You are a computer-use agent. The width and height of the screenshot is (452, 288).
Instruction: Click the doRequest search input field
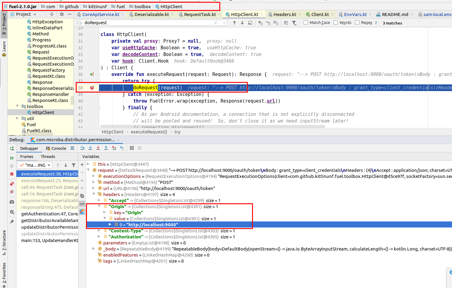point(148,23)
